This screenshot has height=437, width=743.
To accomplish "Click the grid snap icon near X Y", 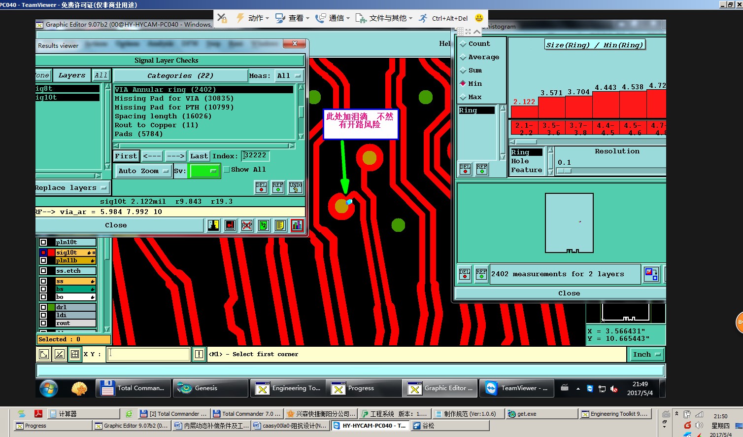I will [75, 354].
